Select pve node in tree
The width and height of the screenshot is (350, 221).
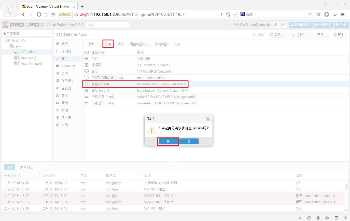pos(18,46)
